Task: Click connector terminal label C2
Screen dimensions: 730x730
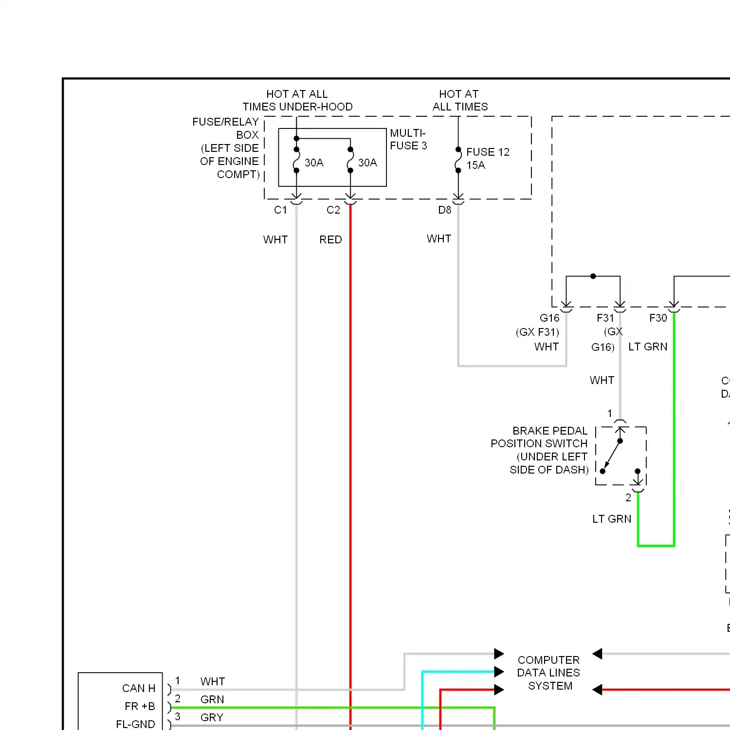Action: (333, 210)
